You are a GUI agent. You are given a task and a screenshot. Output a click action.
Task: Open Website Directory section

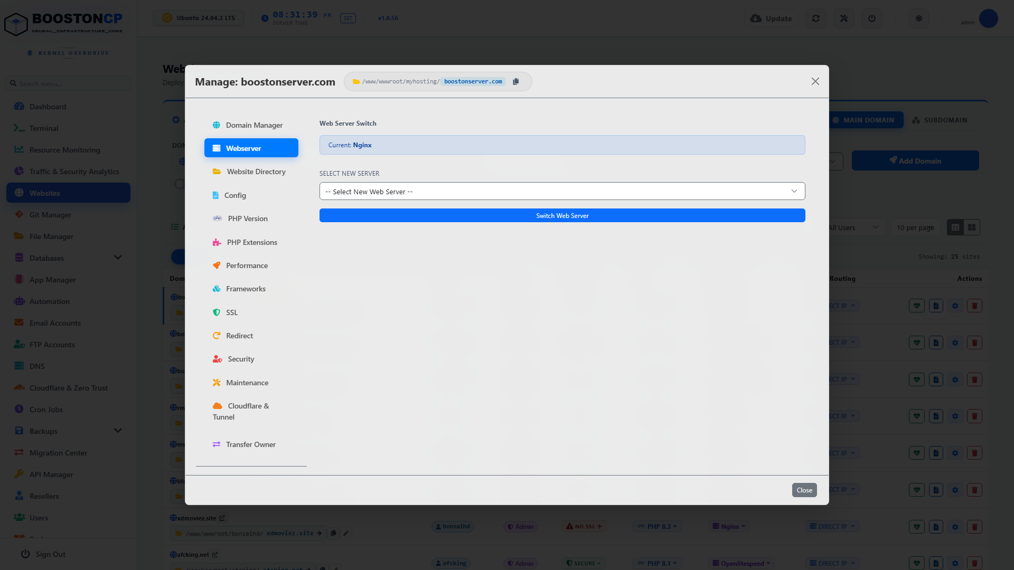click(x=251, y=172)
